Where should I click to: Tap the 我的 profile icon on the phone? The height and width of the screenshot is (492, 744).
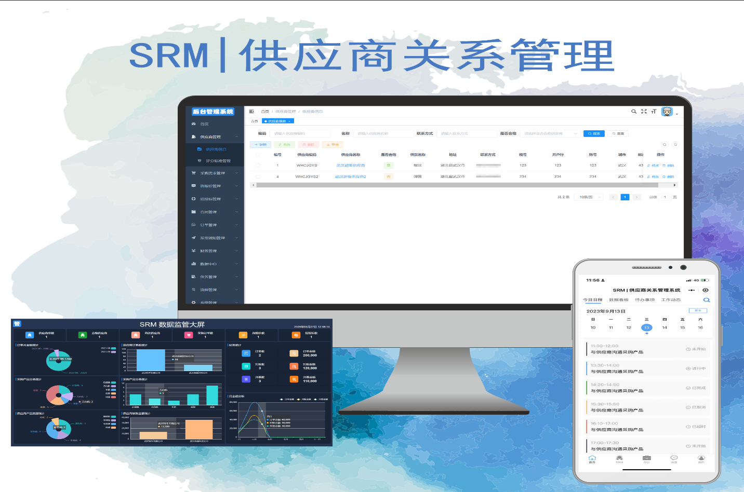click(701, 459)
